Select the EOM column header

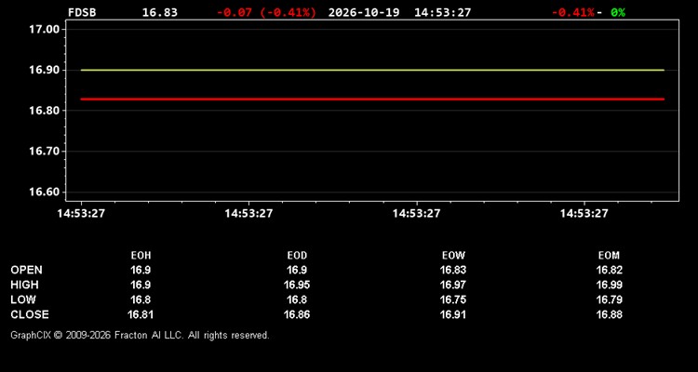[609, 256]
